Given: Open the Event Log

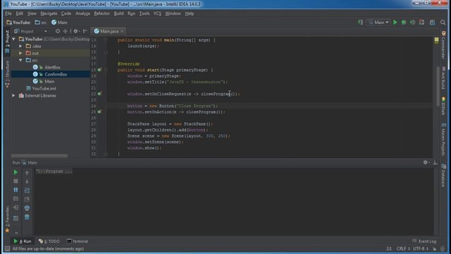Looking at the screenshot, I should (x=424, y=241).
